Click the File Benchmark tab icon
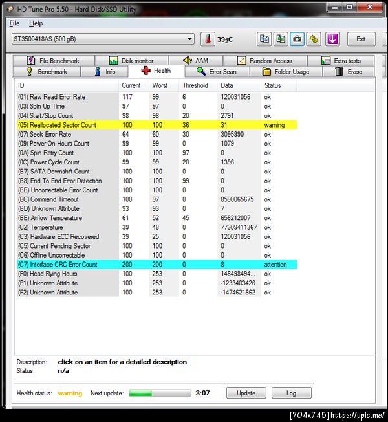 click(x=31, y=61)
